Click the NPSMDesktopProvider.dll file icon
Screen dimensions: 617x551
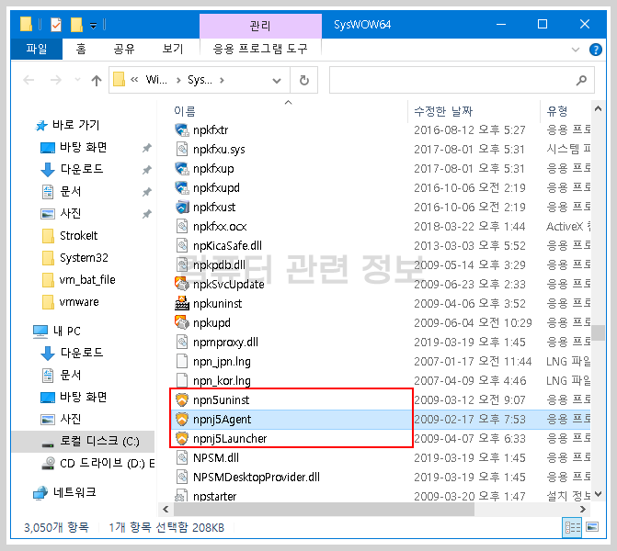point(181,477)
